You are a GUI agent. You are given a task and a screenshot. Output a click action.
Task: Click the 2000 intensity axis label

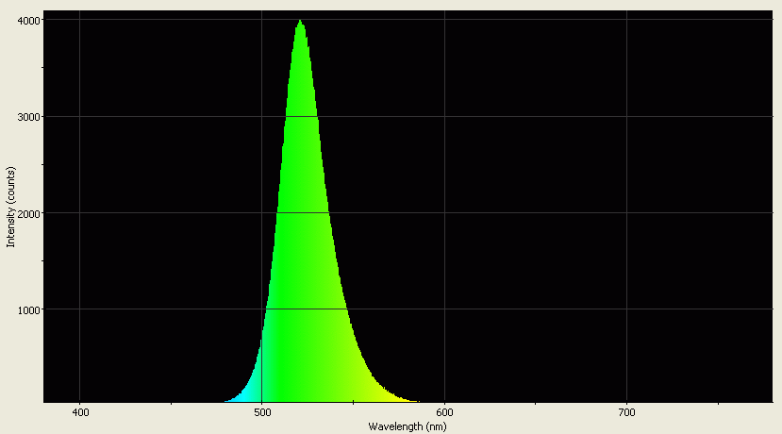tap(28, 213)
